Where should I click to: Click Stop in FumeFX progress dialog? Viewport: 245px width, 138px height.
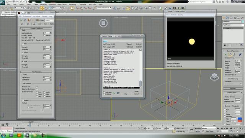pos(126,94)
